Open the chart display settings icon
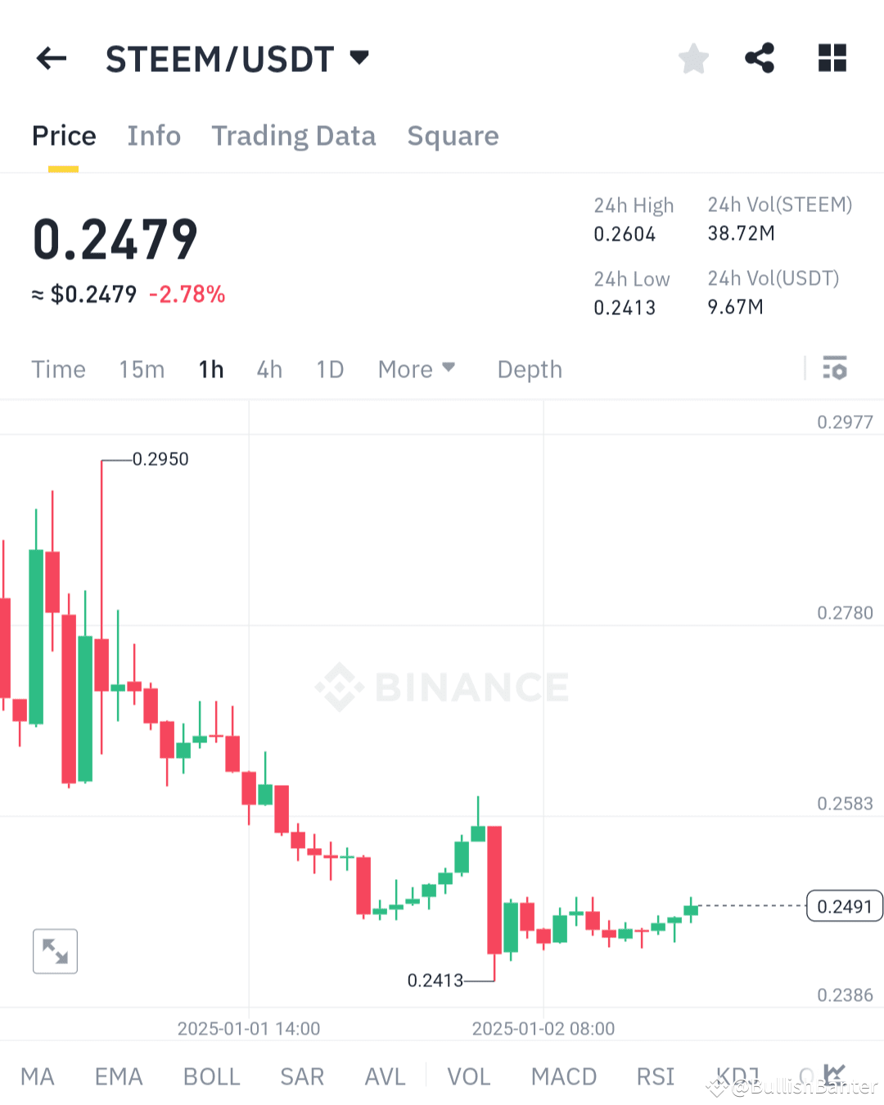884x1105 pixels. pos(835,369)
